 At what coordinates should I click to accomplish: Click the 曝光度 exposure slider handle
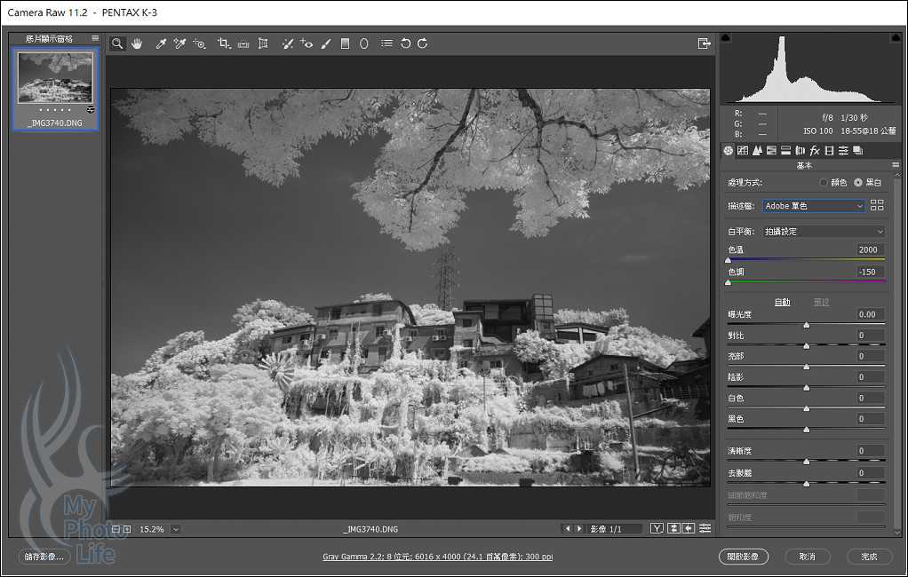click(x=807, y=325)
